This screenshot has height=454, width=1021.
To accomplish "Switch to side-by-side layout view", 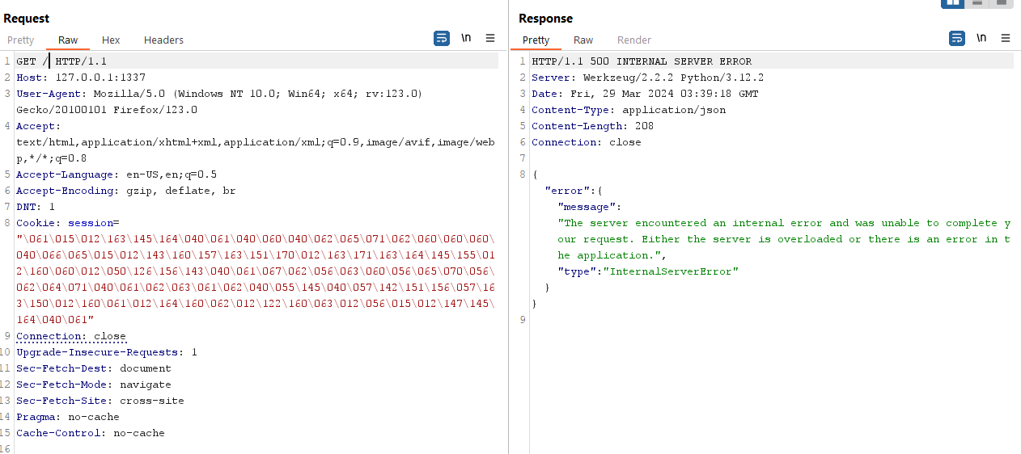I will [x=953, y=3].
